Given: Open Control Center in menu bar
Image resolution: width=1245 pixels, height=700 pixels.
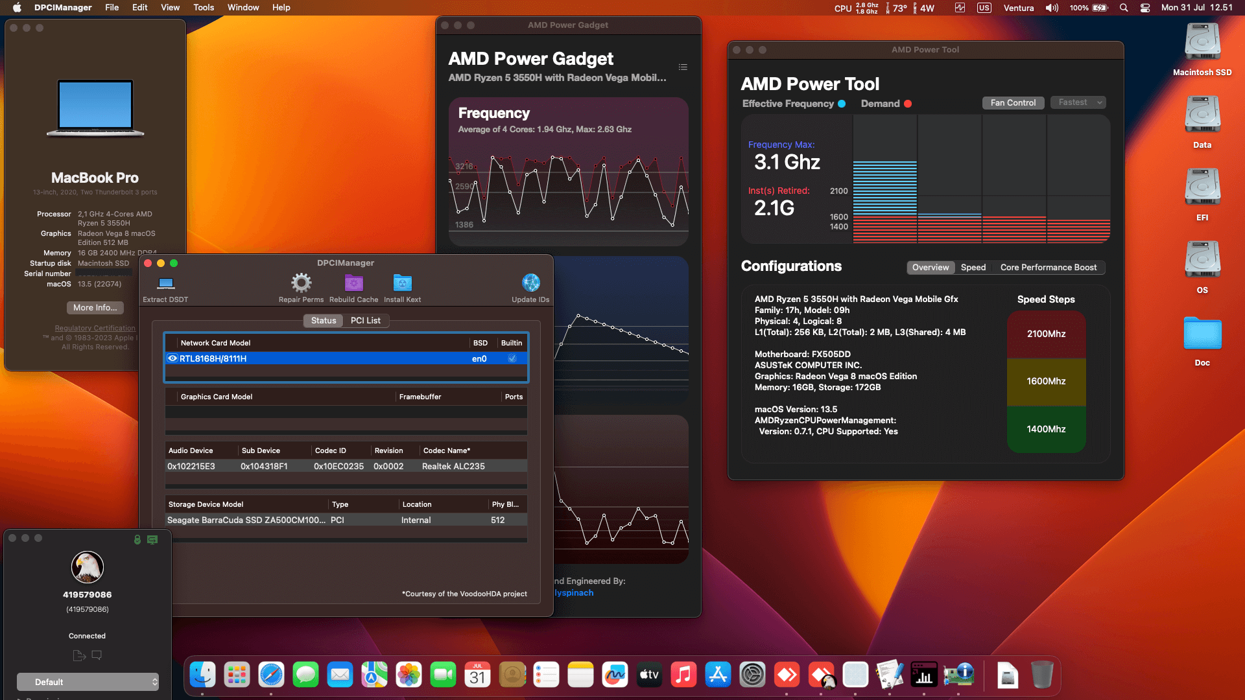Looking at the screenshot, I should 1145,8.
